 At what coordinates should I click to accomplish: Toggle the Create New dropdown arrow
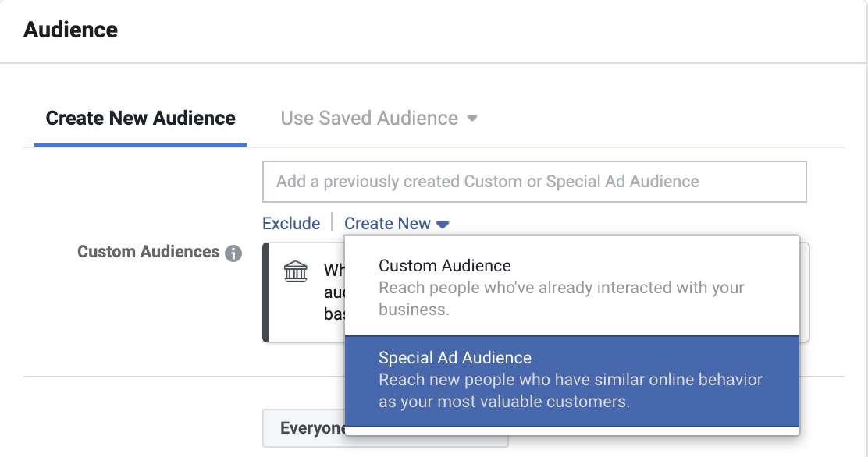coord(443,225)
